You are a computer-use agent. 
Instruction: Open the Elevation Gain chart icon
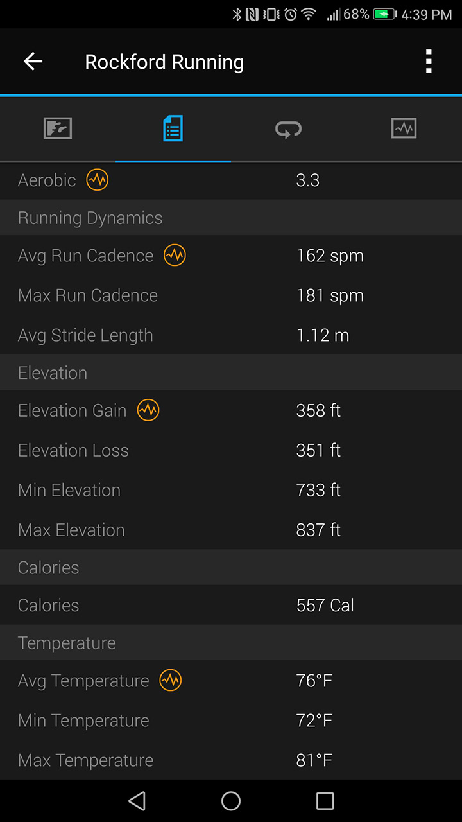[x=148, y=410]
